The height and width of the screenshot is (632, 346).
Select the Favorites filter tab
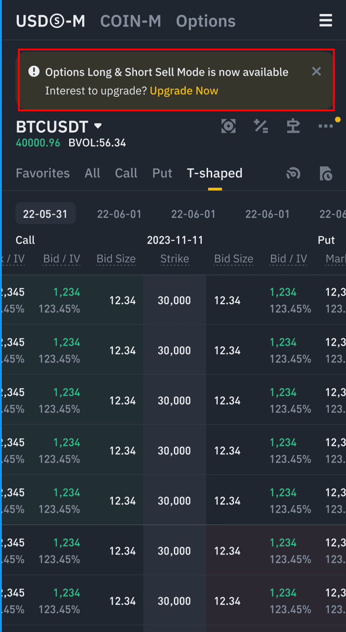click(x=43, y=173)
